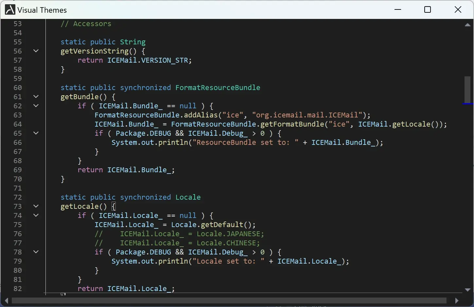The height and width of the screenshot is (307, 474).
Task: Maximize the Visual Themes window
Action: tap(427, 10)
